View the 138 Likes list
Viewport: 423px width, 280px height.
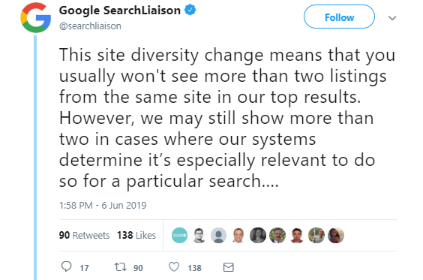(x=136, y=235)
